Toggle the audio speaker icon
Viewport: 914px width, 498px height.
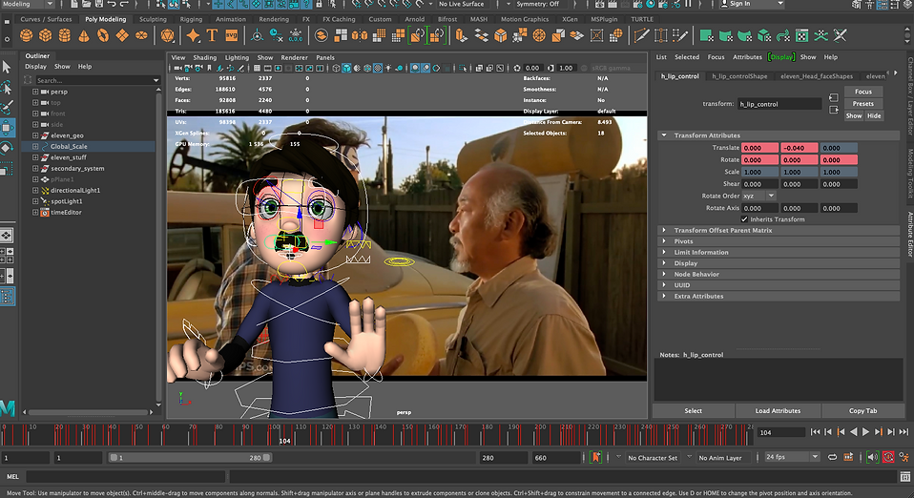tap(872, 457)
